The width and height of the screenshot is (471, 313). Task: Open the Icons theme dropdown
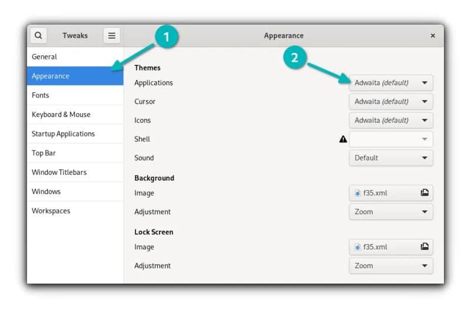[x=391, y=121]
